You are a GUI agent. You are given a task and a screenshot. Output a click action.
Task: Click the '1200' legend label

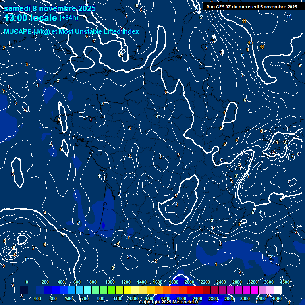[126, 282]
